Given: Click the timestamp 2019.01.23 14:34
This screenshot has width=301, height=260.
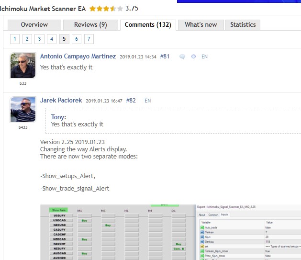Looking at the screenshot, I should tap(138, 57).
